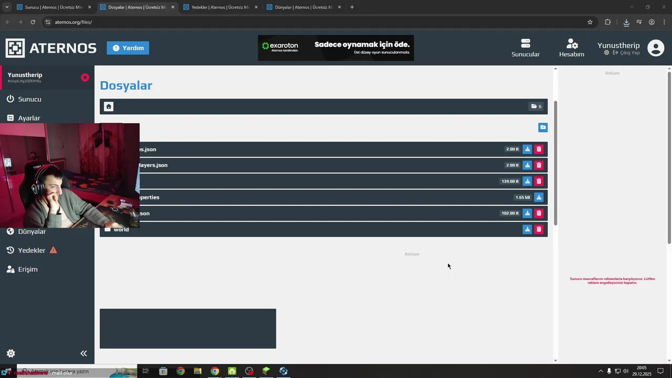The width and height of the screenshot is (672, 378).
Task: Delete the 102.00 B file
Action: click(x=539, y=213)
